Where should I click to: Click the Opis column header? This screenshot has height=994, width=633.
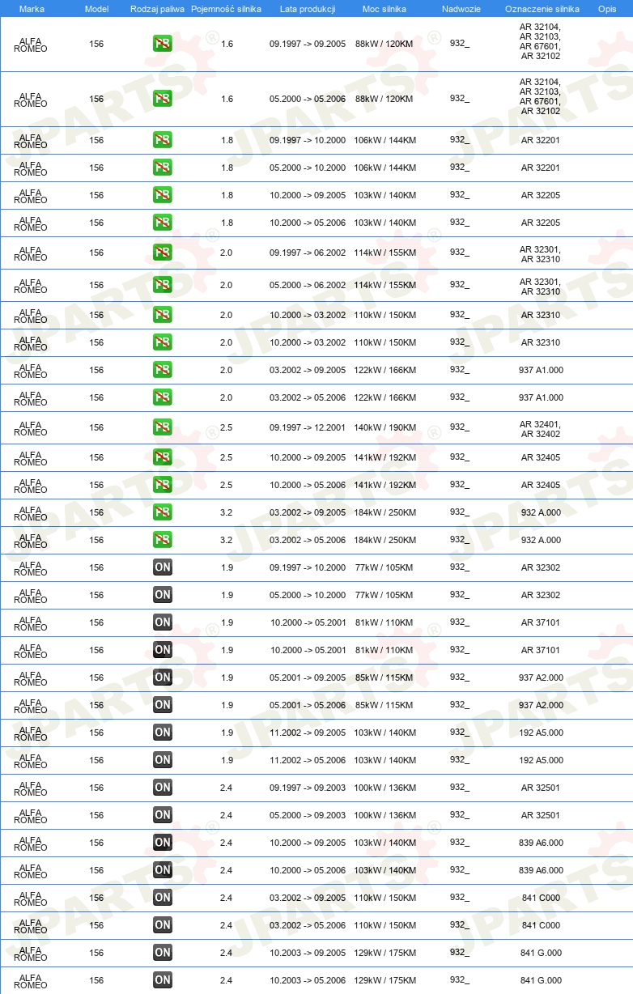click(x=607, y=8)
